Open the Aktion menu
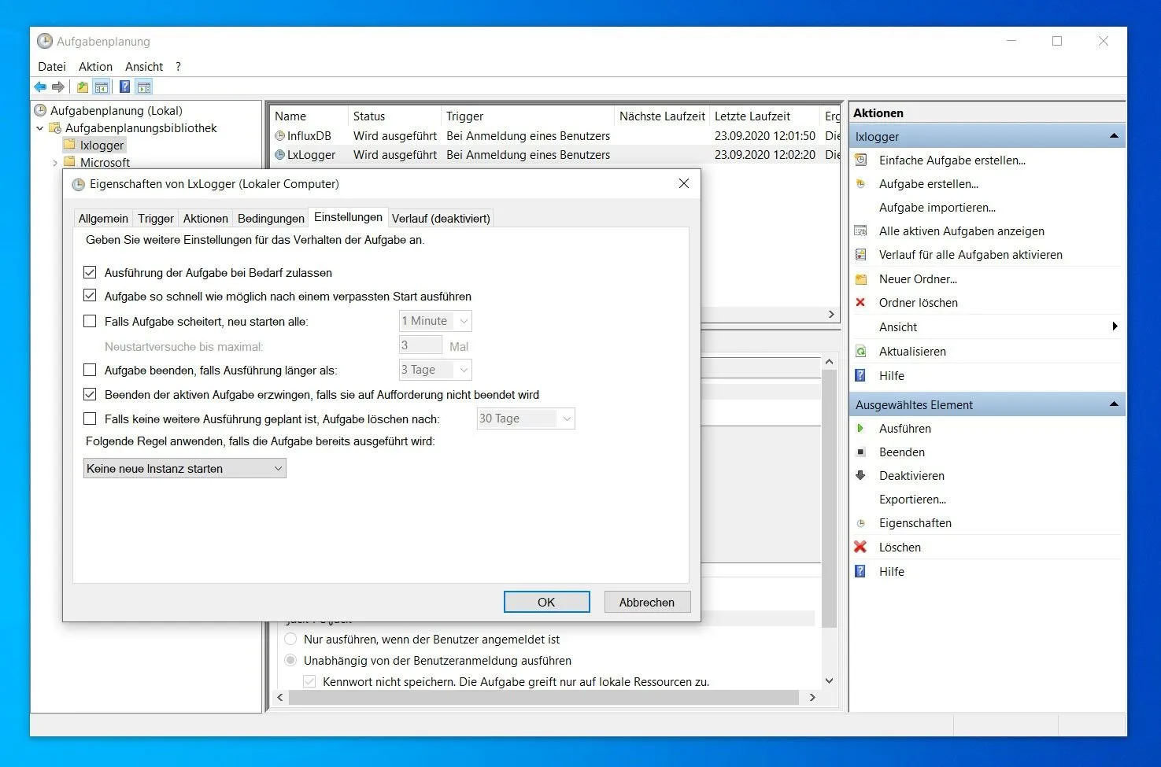The image size is (1161, 767). pyautogui.click(x=95, y=67)
